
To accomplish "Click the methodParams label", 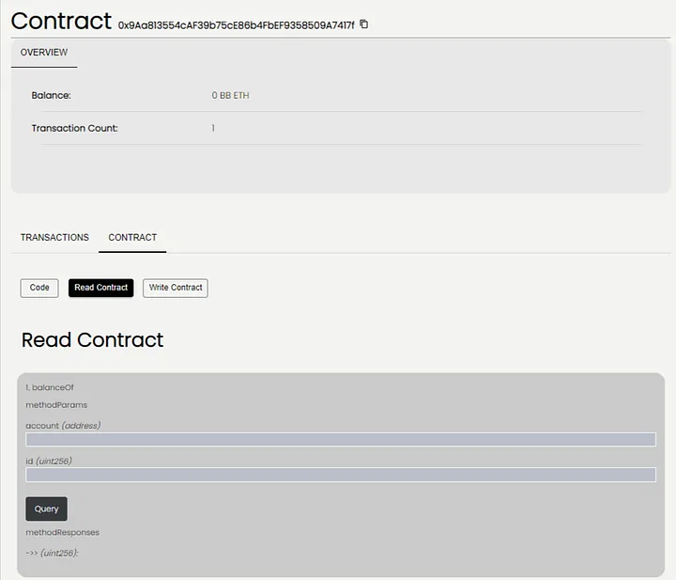I will [x=56, y=405].
